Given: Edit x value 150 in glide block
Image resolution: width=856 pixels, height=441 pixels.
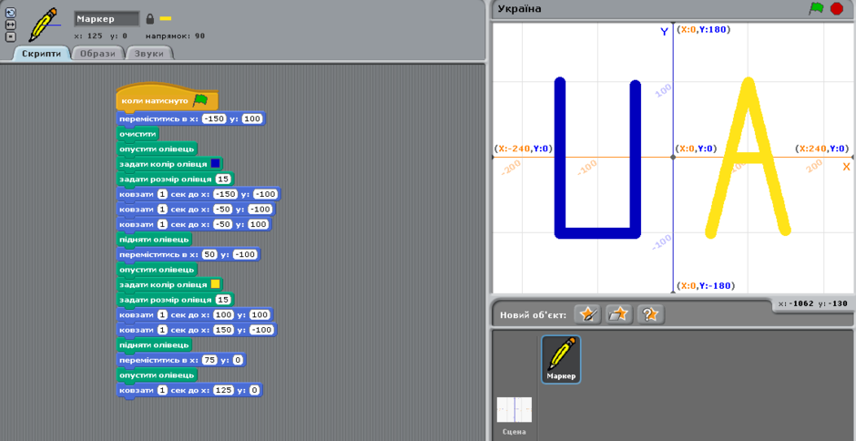Looking at the screenshot, I should (x=224, y=330).
